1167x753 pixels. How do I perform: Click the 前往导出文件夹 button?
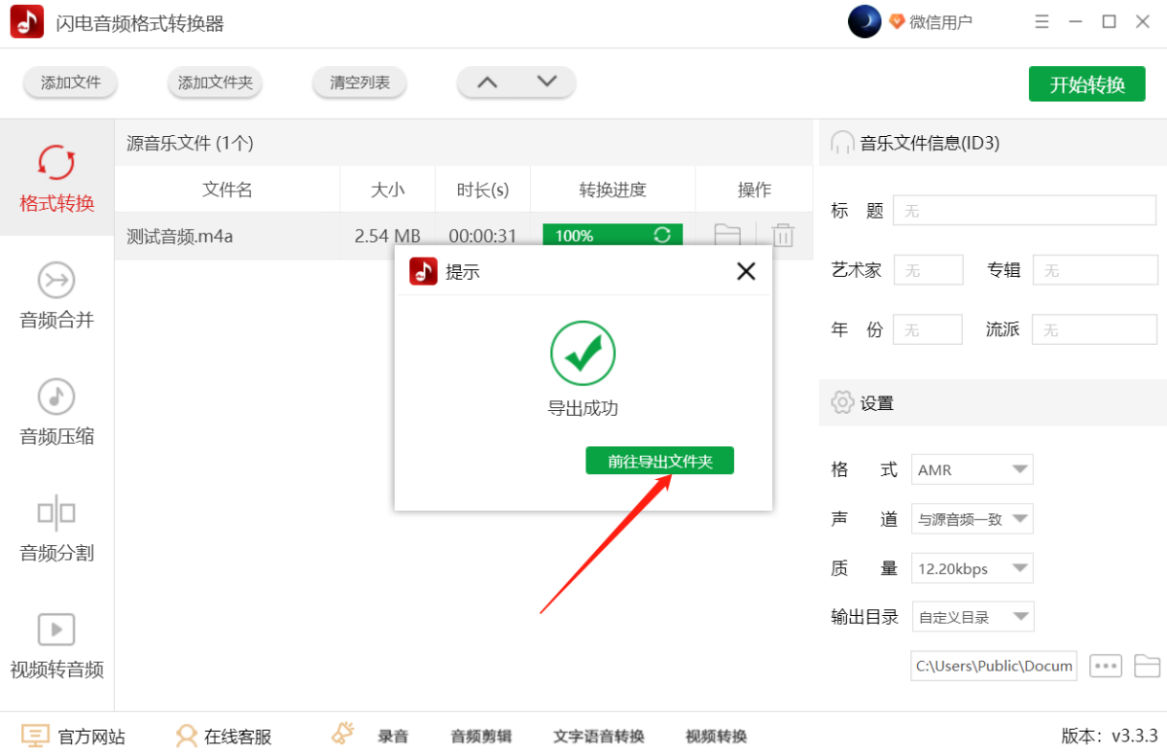(659, 462)
